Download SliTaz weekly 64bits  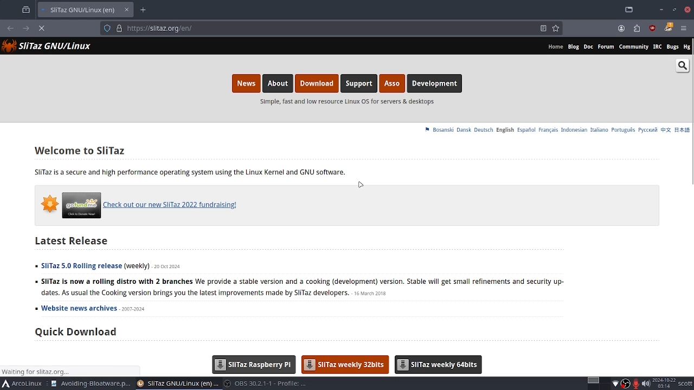(x=438, y=365)
